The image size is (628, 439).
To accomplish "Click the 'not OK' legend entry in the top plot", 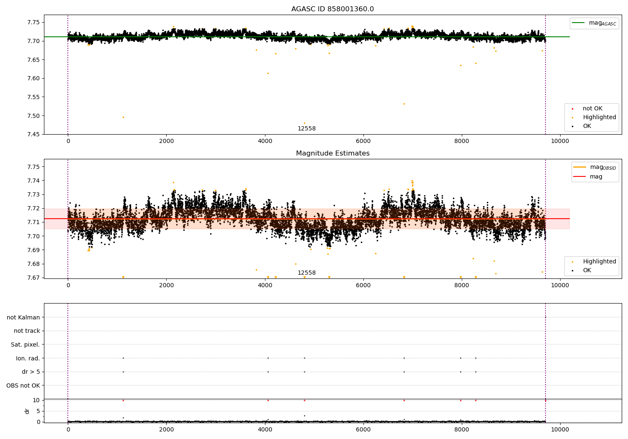I will [x=592, y=109].
